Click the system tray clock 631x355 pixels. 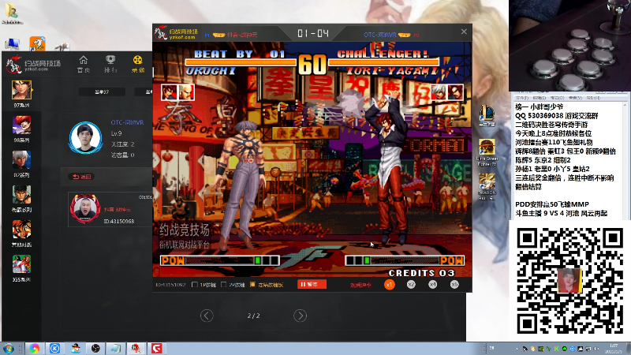[x=614, y=349]
